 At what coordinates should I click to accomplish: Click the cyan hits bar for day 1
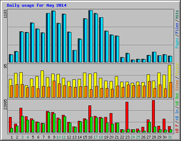[12, 59]
